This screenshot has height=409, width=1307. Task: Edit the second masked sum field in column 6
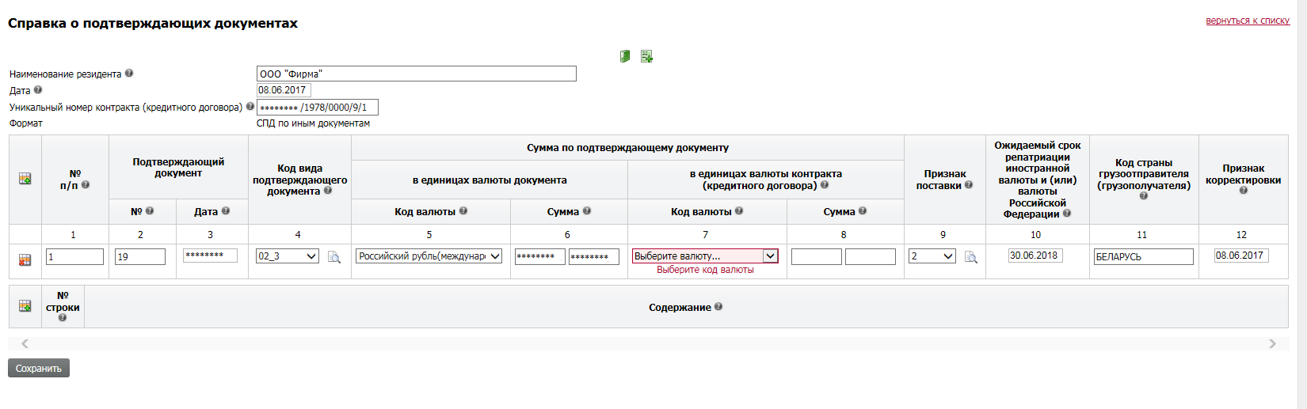click(594, 256)
